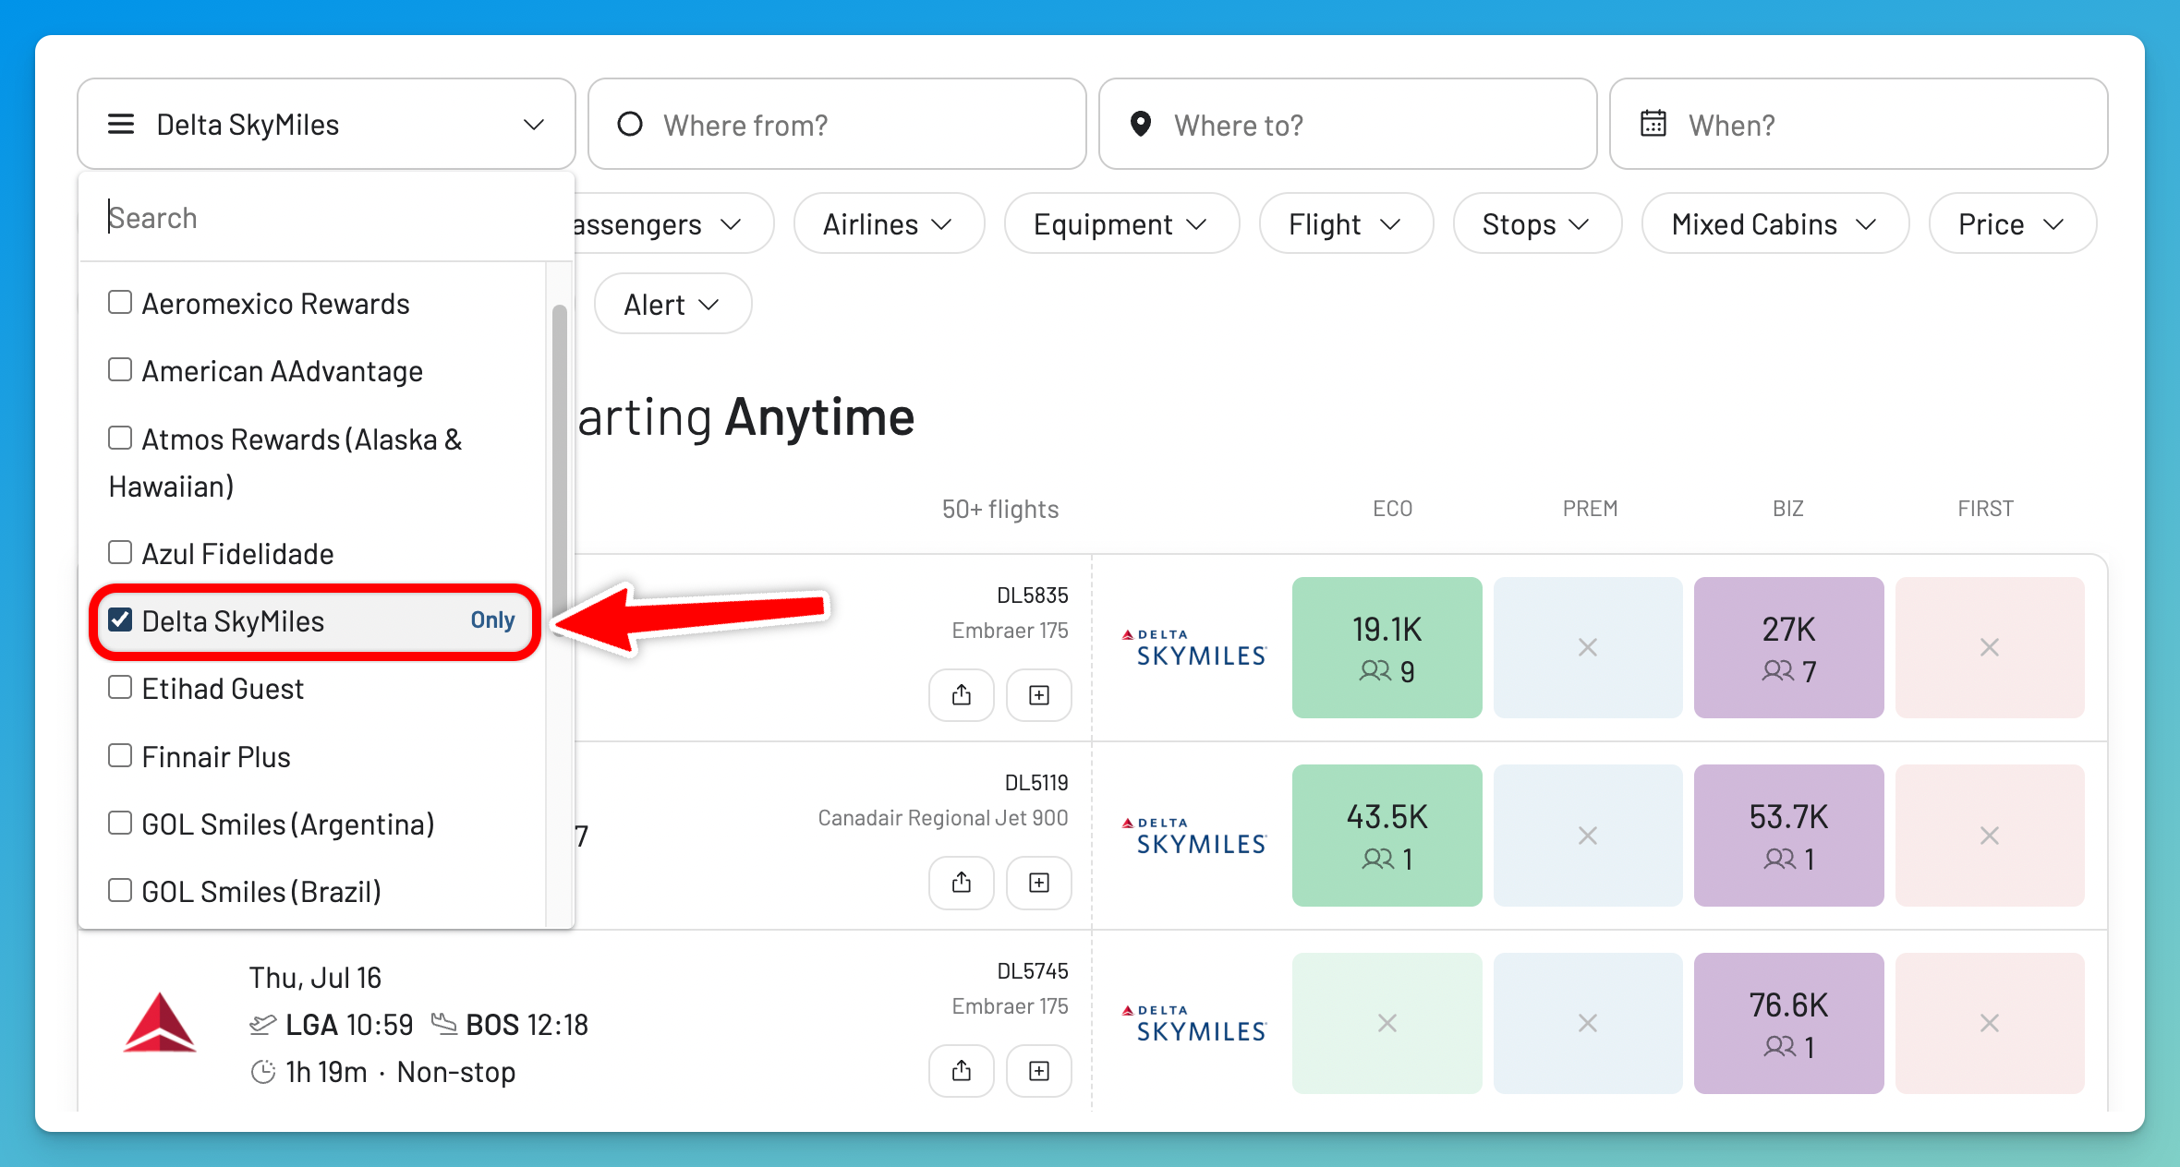Click the share icon for flight DL5835
Viewport: 2180px width, 1167px height.
tap(962, 694)
